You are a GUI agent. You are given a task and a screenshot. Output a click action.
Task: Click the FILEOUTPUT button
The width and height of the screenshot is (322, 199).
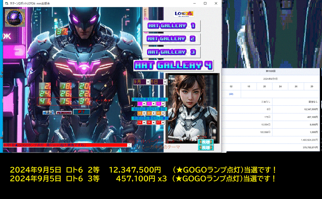pos(64,113)
